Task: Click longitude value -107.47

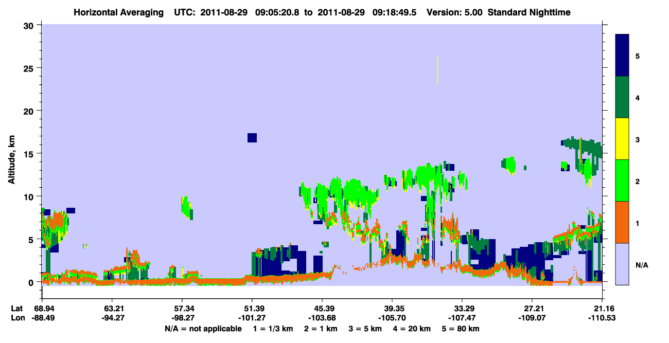Action: coord(462,318)
